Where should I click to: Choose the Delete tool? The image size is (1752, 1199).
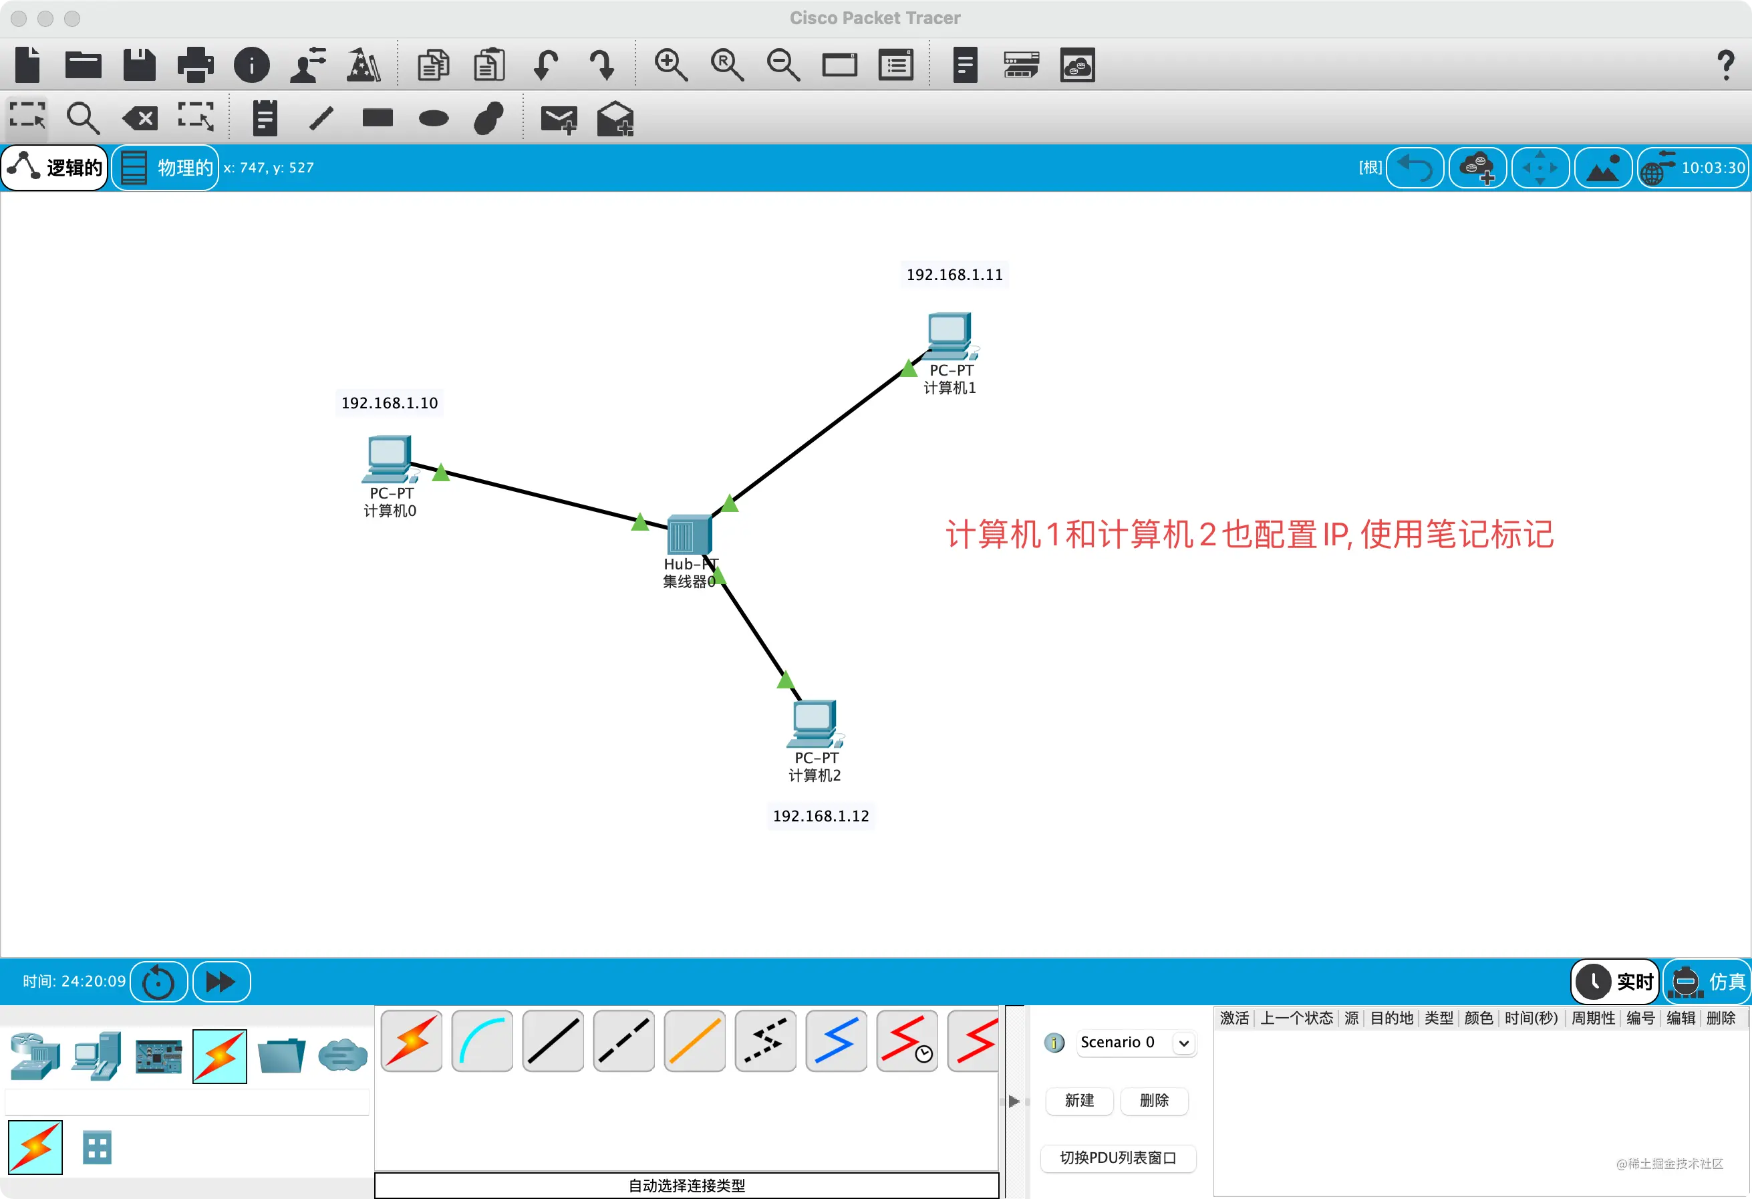(140, 118)
